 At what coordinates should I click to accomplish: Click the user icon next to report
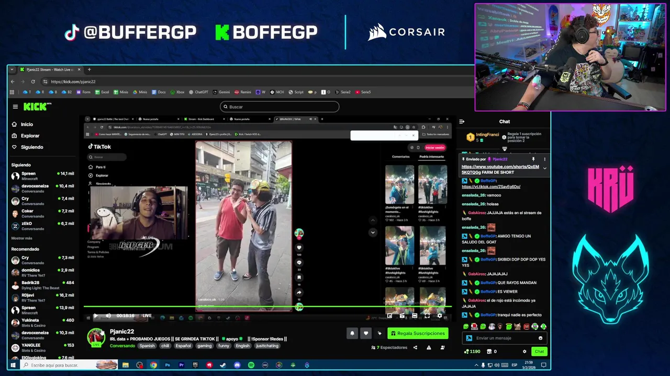(x=442, y=347)
